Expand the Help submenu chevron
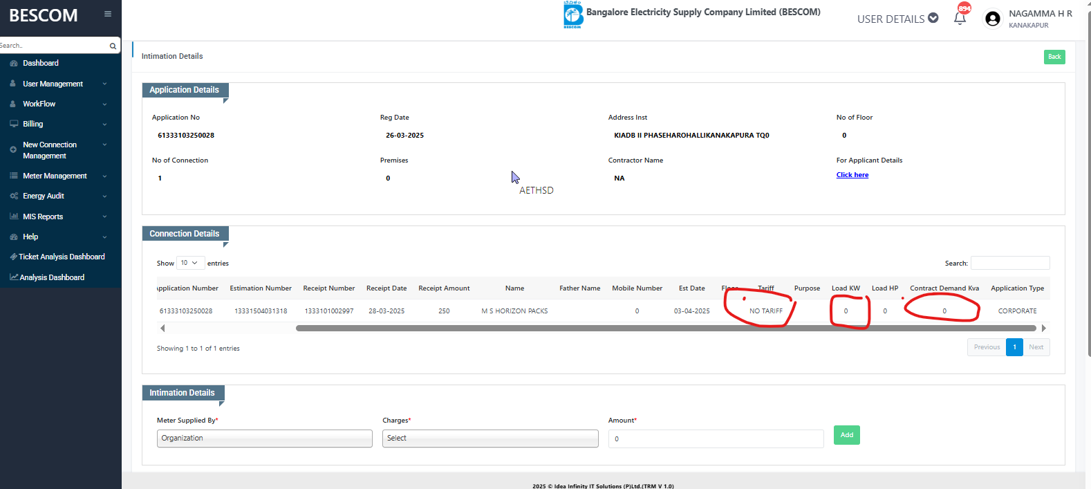The image size is (1091, 489). point(104,237)
